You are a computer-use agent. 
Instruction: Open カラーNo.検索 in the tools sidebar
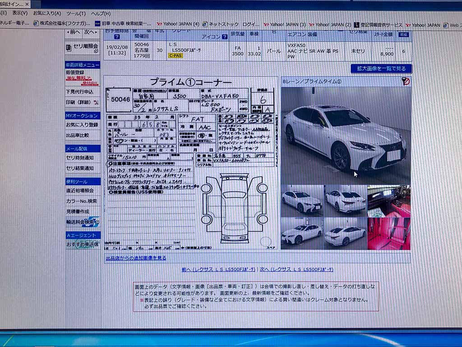click(81, 201)
